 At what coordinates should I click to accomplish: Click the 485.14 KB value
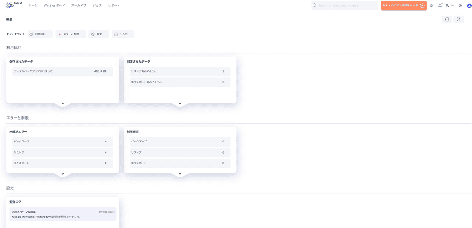pos(100,71)
